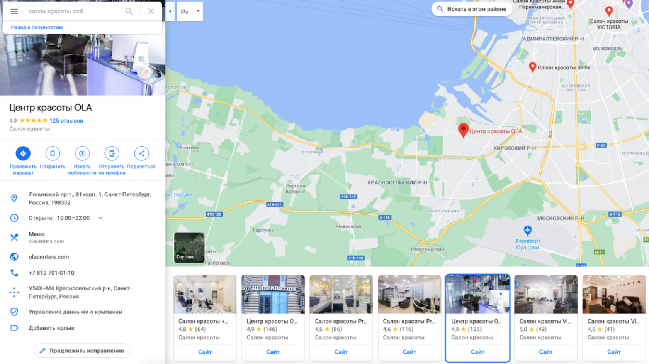Select Добавить ярлык option

51,328
